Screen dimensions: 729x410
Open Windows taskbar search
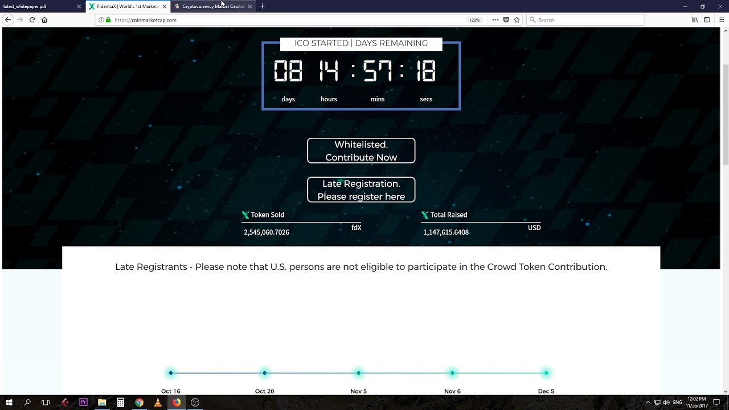pos(27,403)
